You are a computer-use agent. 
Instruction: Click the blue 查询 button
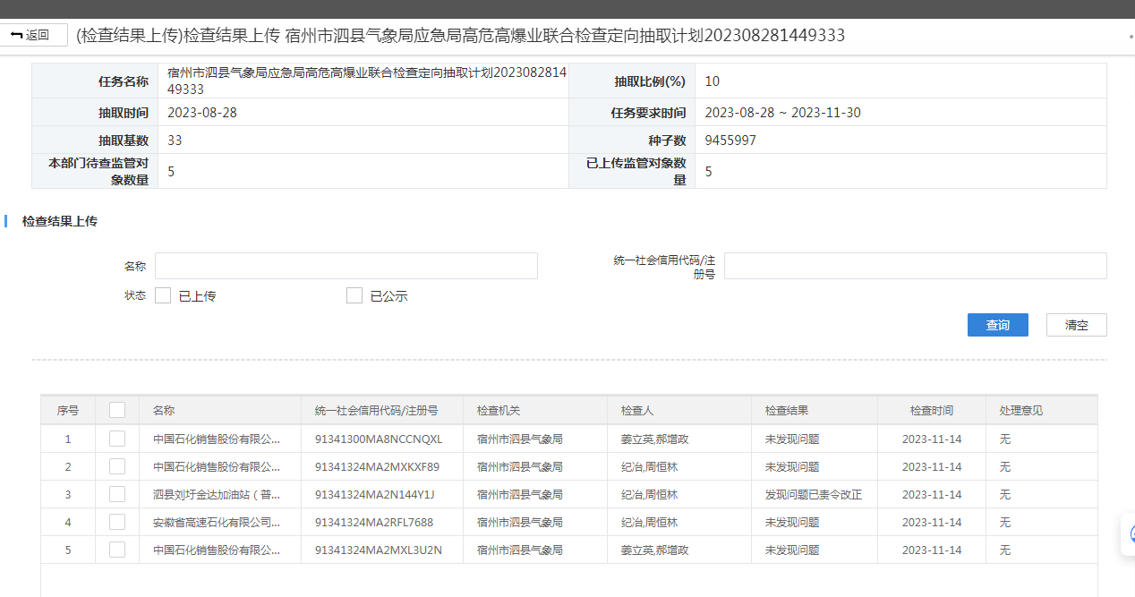tap(998, 325)
